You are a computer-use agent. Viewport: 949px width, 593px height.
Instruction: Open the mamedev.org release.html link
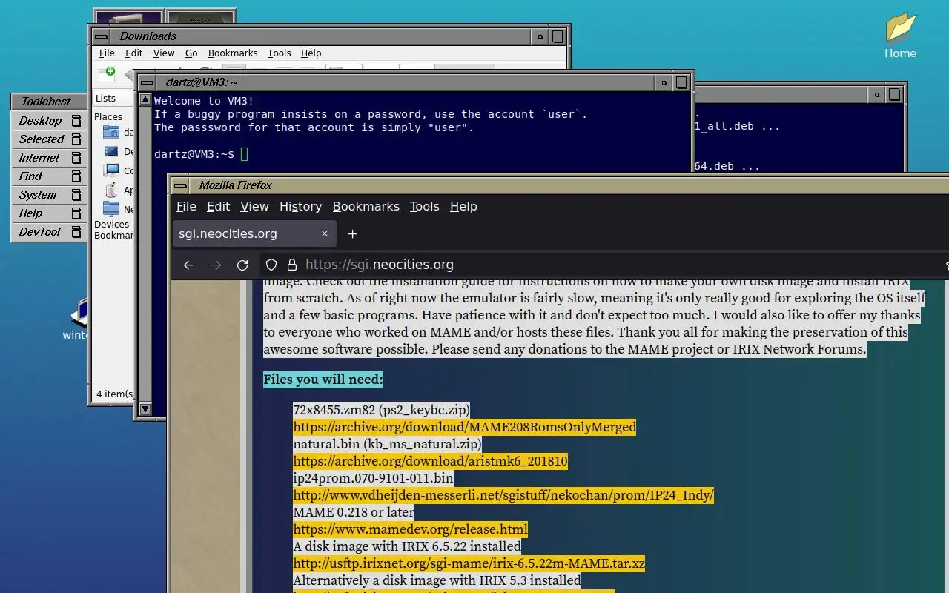click(410, 529)
